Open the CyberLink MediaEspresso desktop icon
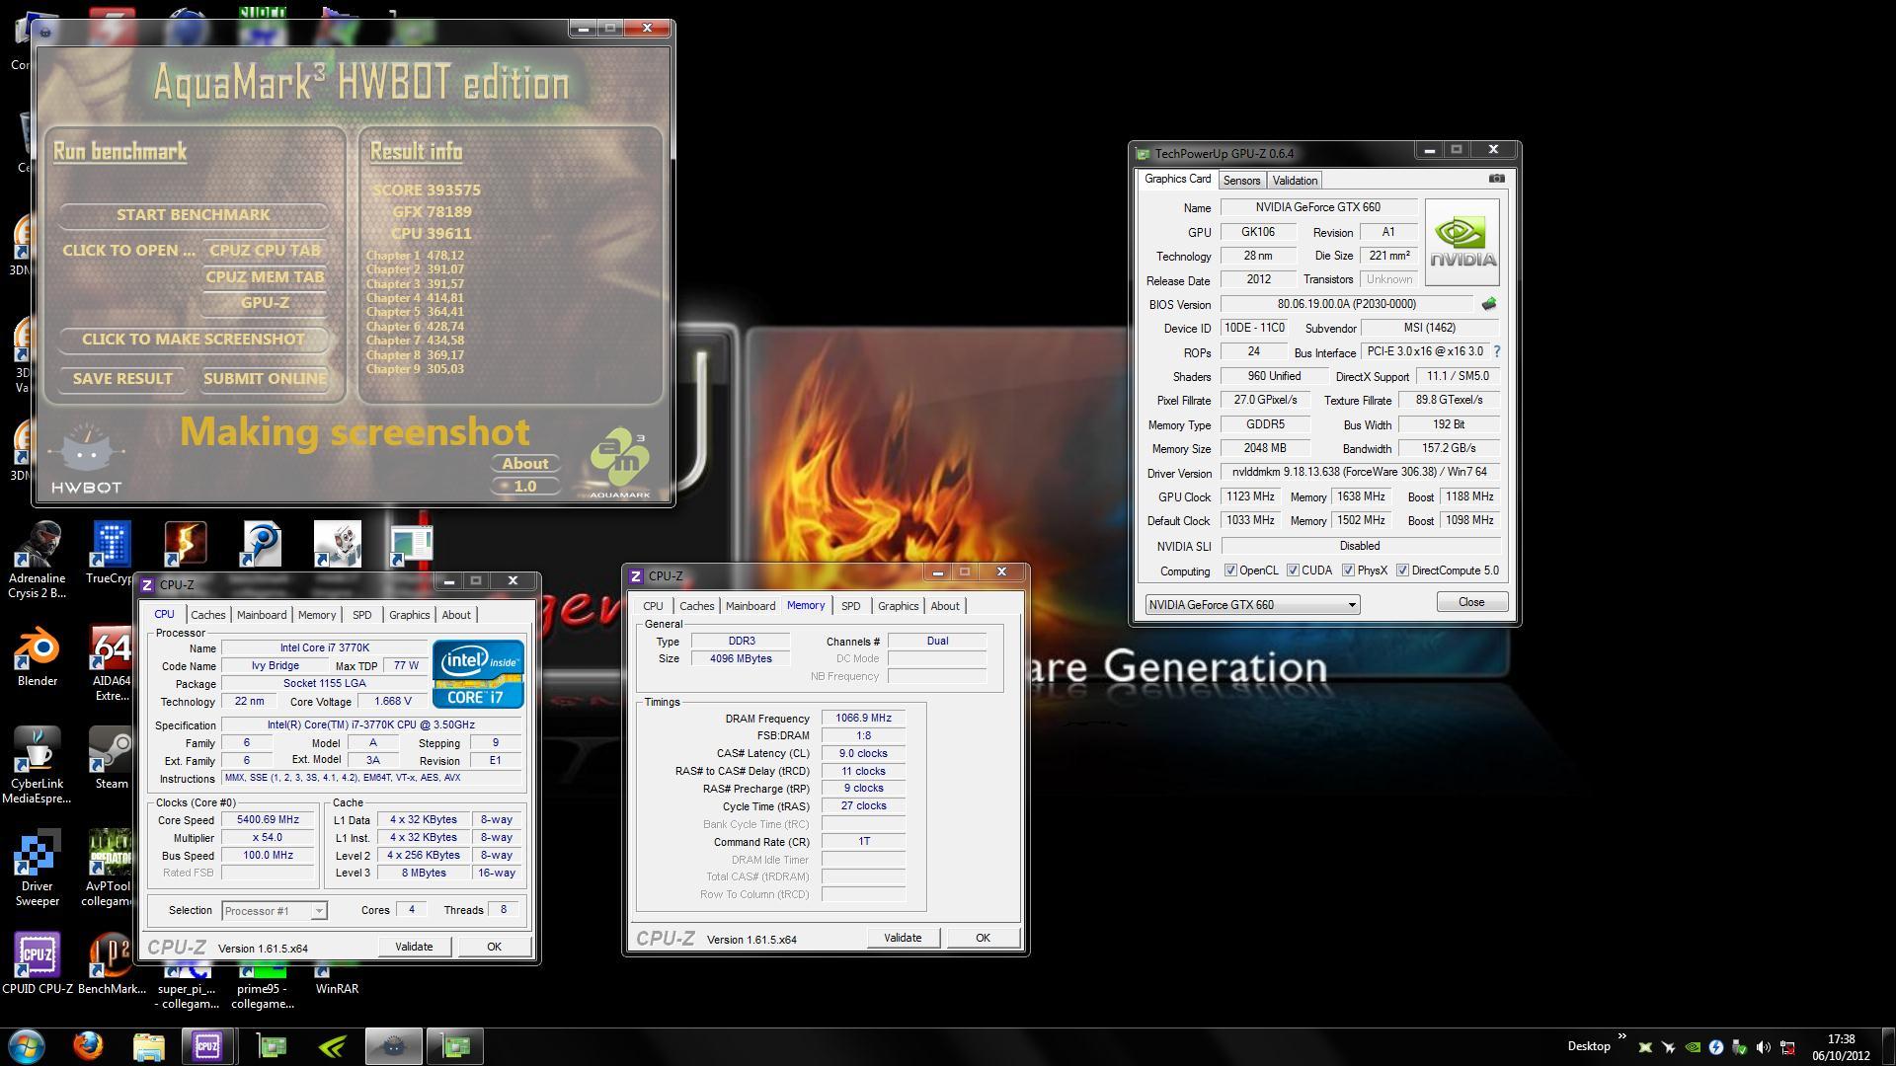1896x1066 pixels. click(x=38, y=766)
